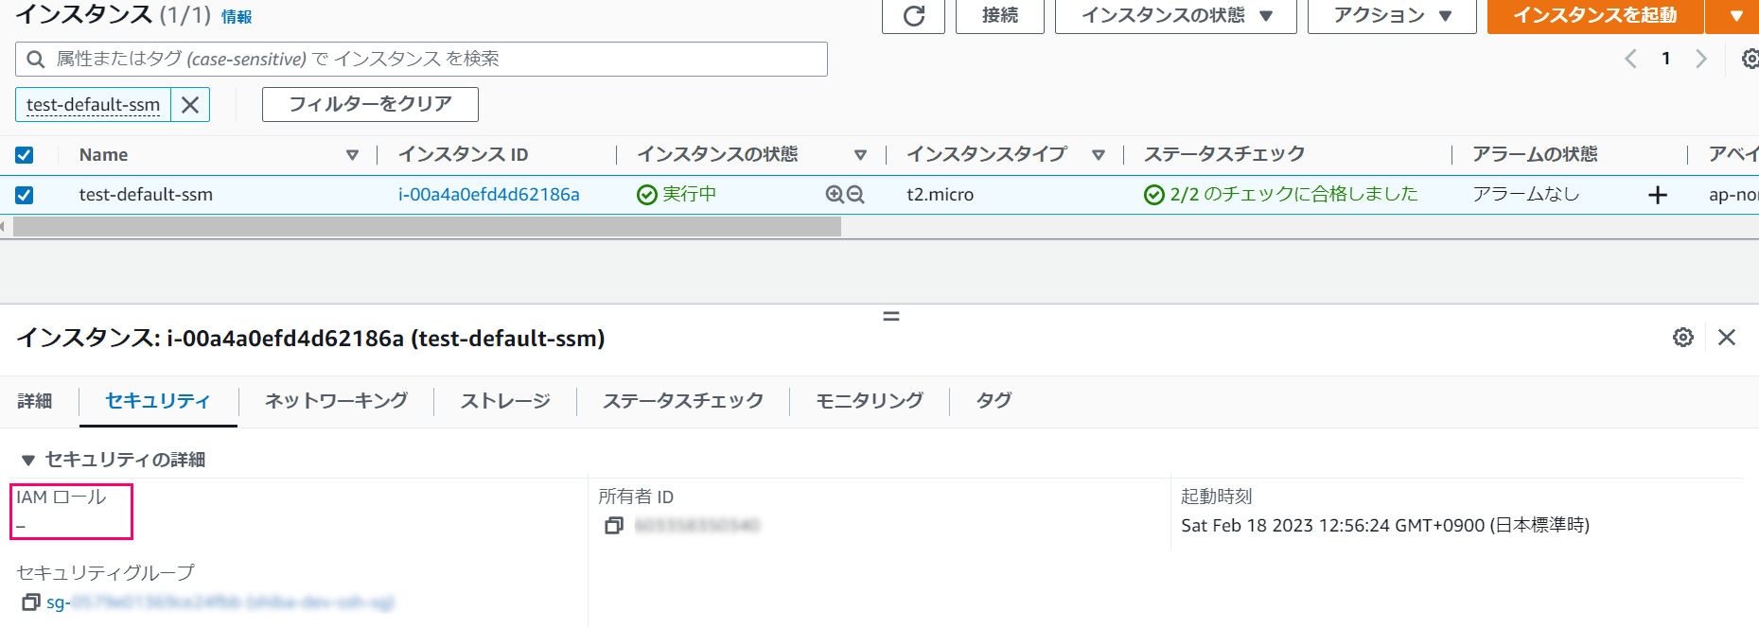Screen dimensions: 1759x628
Task: Click the horizontal table scrollbar
Action: (426, 227)
